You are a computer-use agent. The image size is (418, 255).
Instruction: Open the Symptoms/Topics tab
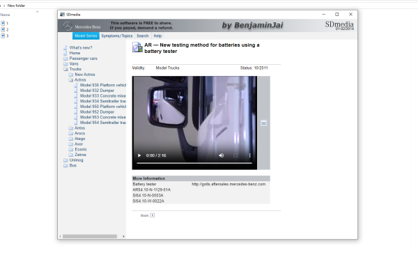tap(117, 36)
